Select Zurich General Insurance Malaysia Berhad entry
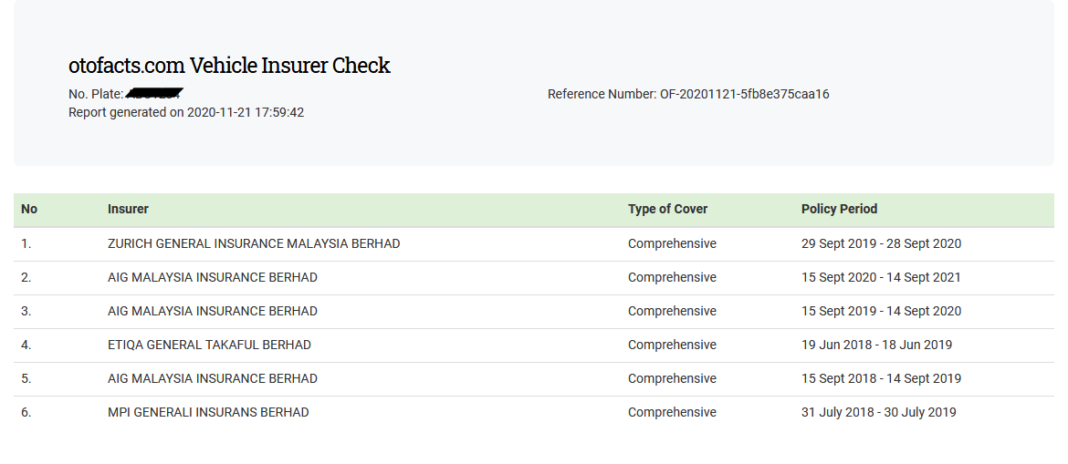This screenshot has width=1068, height=464. 254,243
